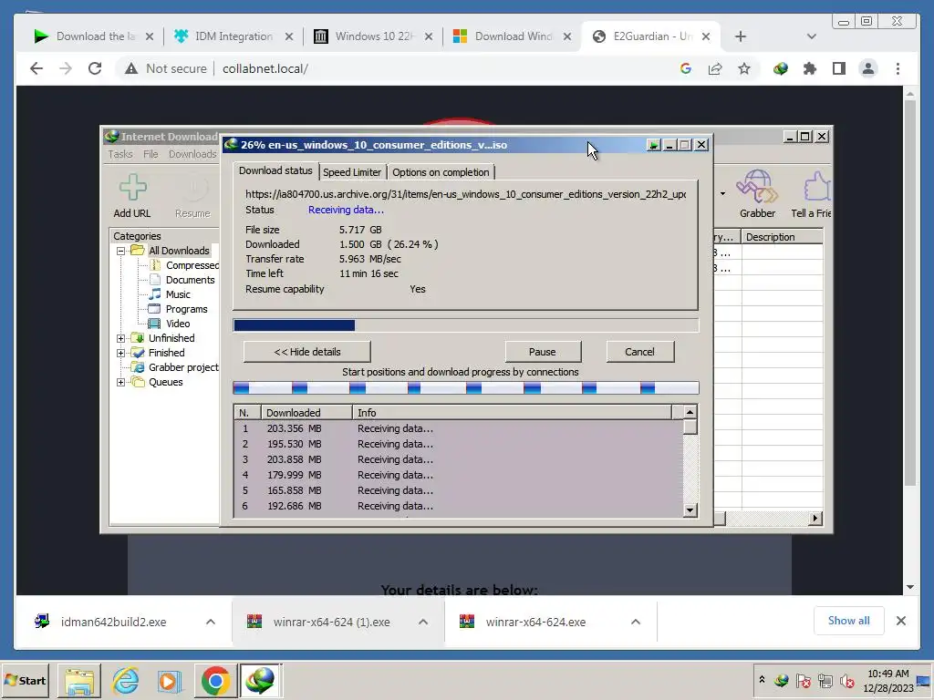Image resolution: width=934 pixels, height=700 pixels.
Task: Expand the Unfinished category
Action: pyautogui.click(x=121, y=338)
